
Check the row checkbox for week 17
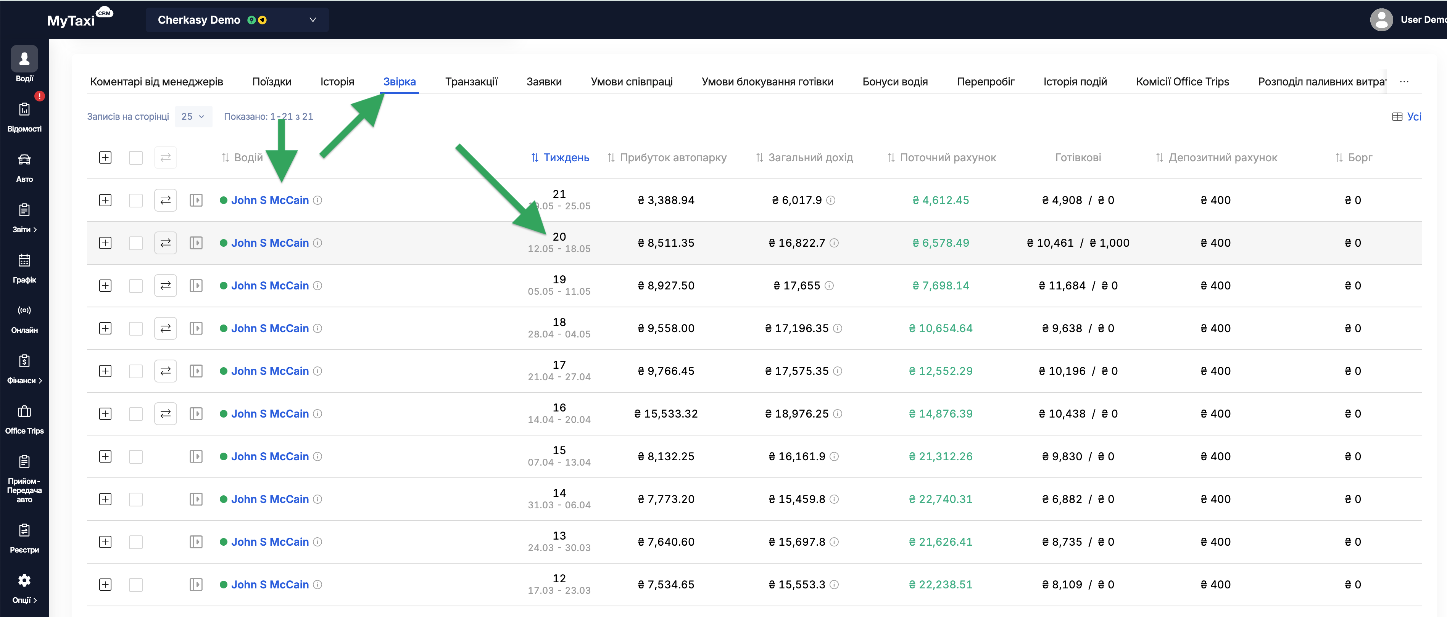point(136,371)
